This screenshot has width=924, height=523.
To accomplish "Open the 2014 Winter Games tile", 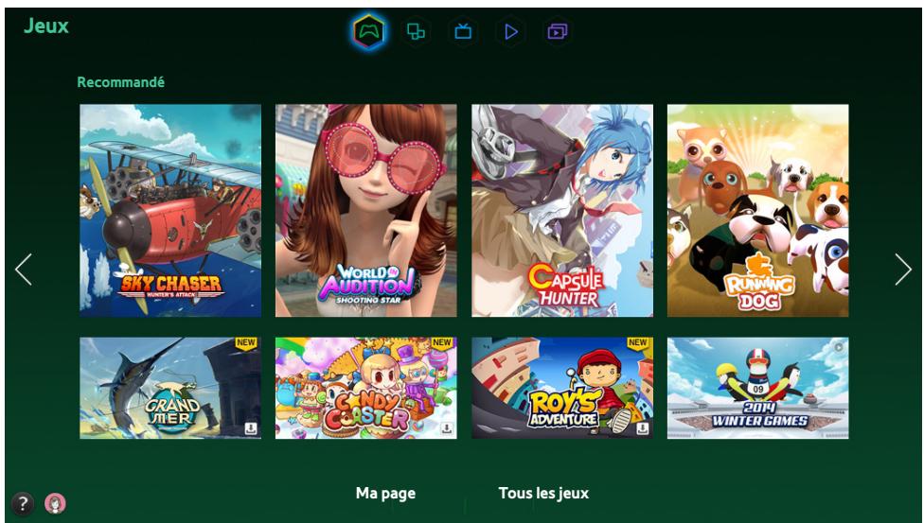I will 757,388.
